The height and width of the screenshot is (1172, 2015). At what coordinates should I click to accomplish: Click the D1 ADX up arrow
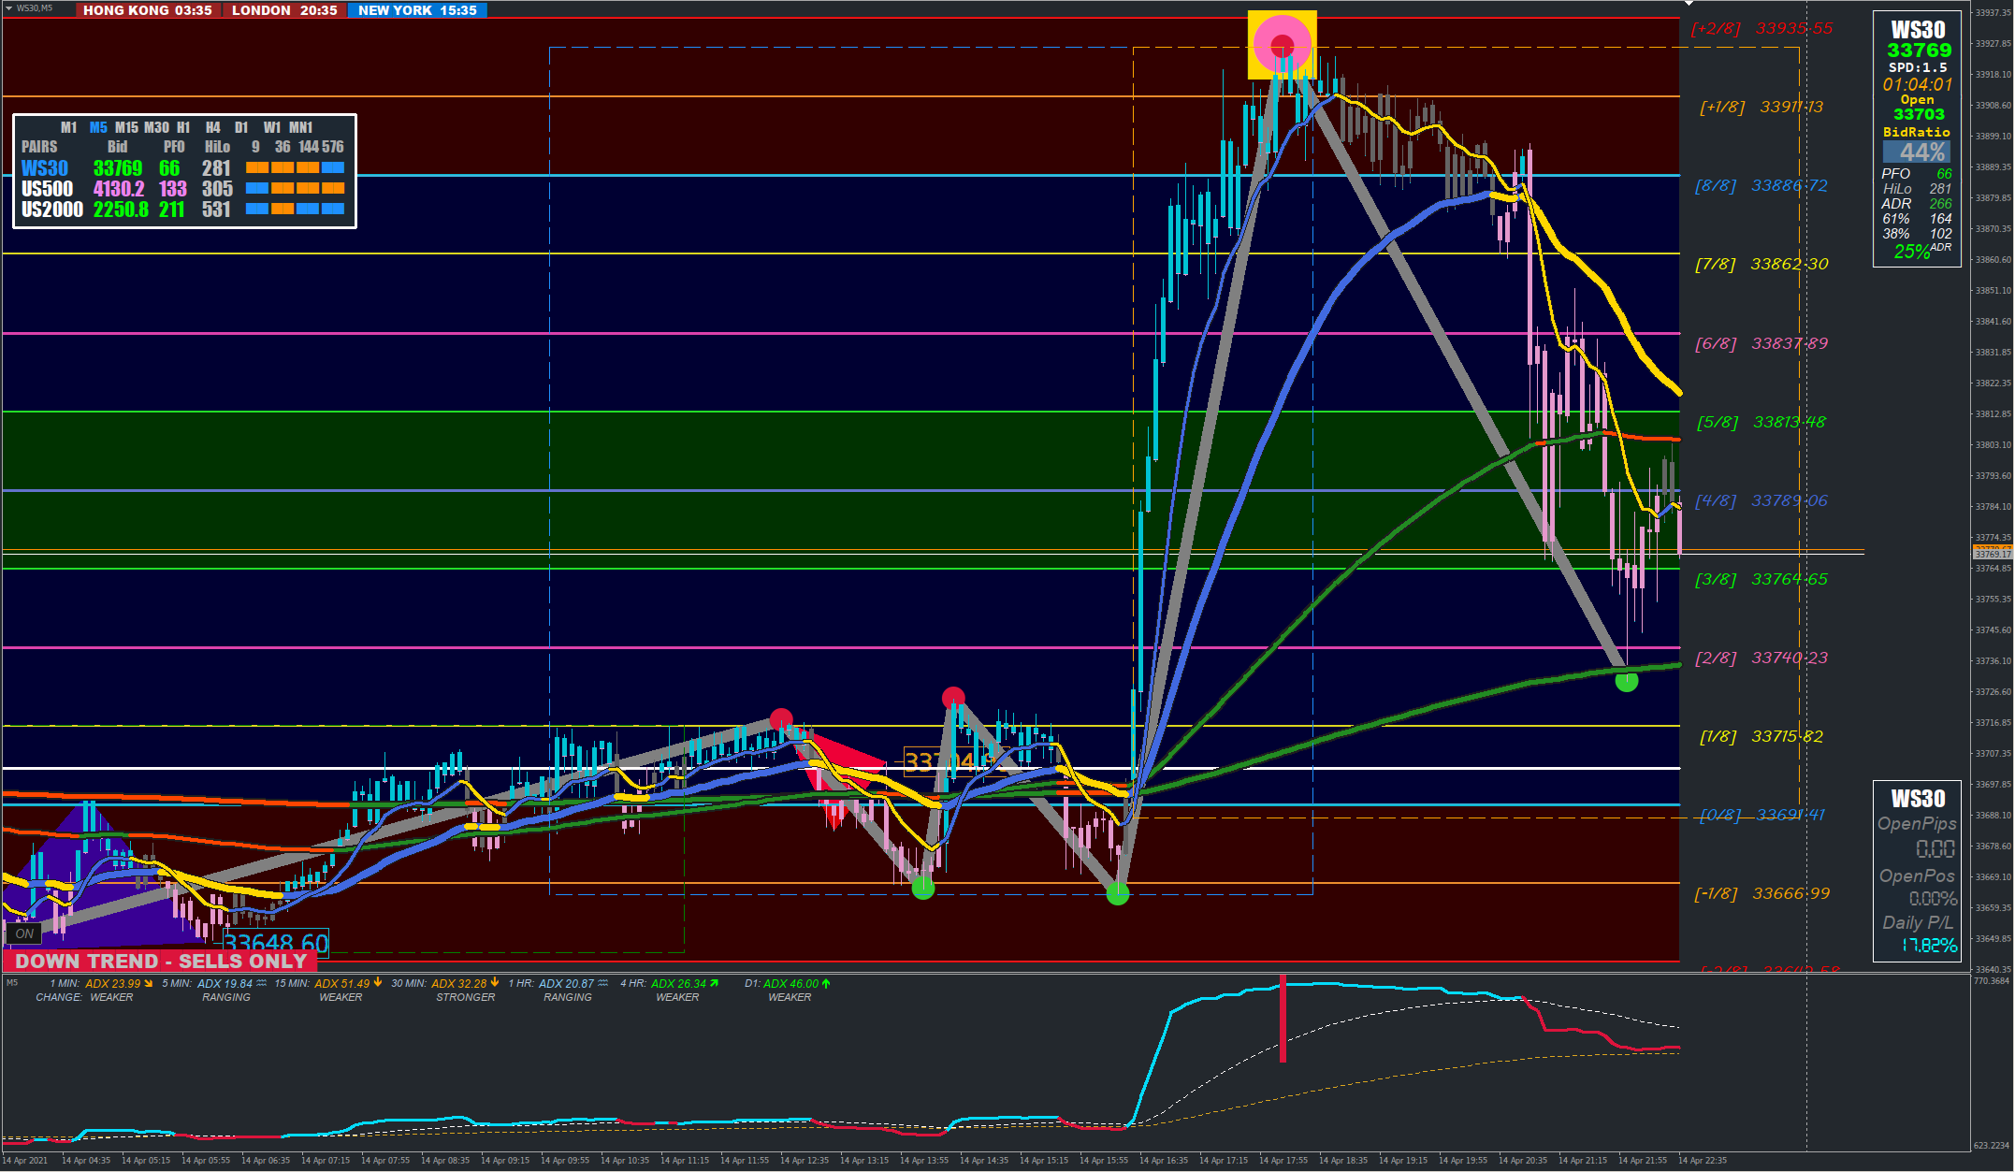click(826, 983)
